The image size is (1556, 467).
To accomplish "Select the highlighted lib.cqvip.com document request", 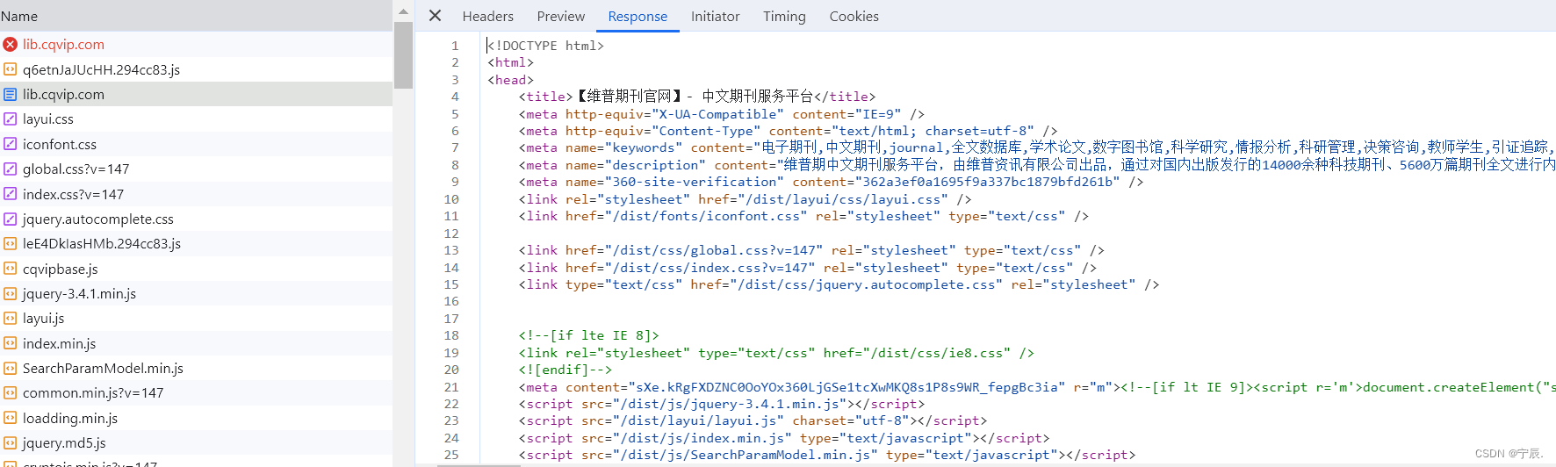I will pos(196,94).
